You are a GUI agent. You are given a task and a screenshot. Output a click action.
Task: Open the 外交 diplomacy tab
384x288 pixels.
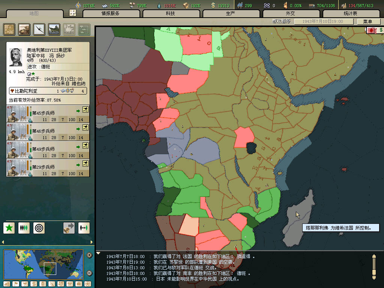coord(291,13)
